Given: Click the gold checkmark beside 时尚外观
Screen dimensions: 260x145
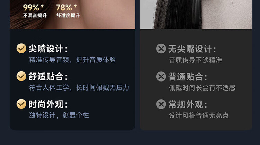Looking at the screenshot, I should coord(21,104).
